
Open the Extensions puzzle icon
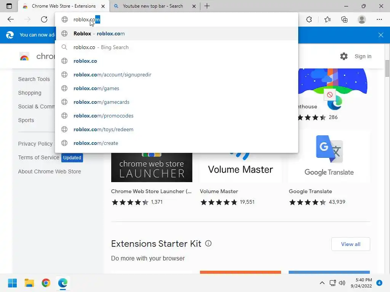(x=309, y=19)
